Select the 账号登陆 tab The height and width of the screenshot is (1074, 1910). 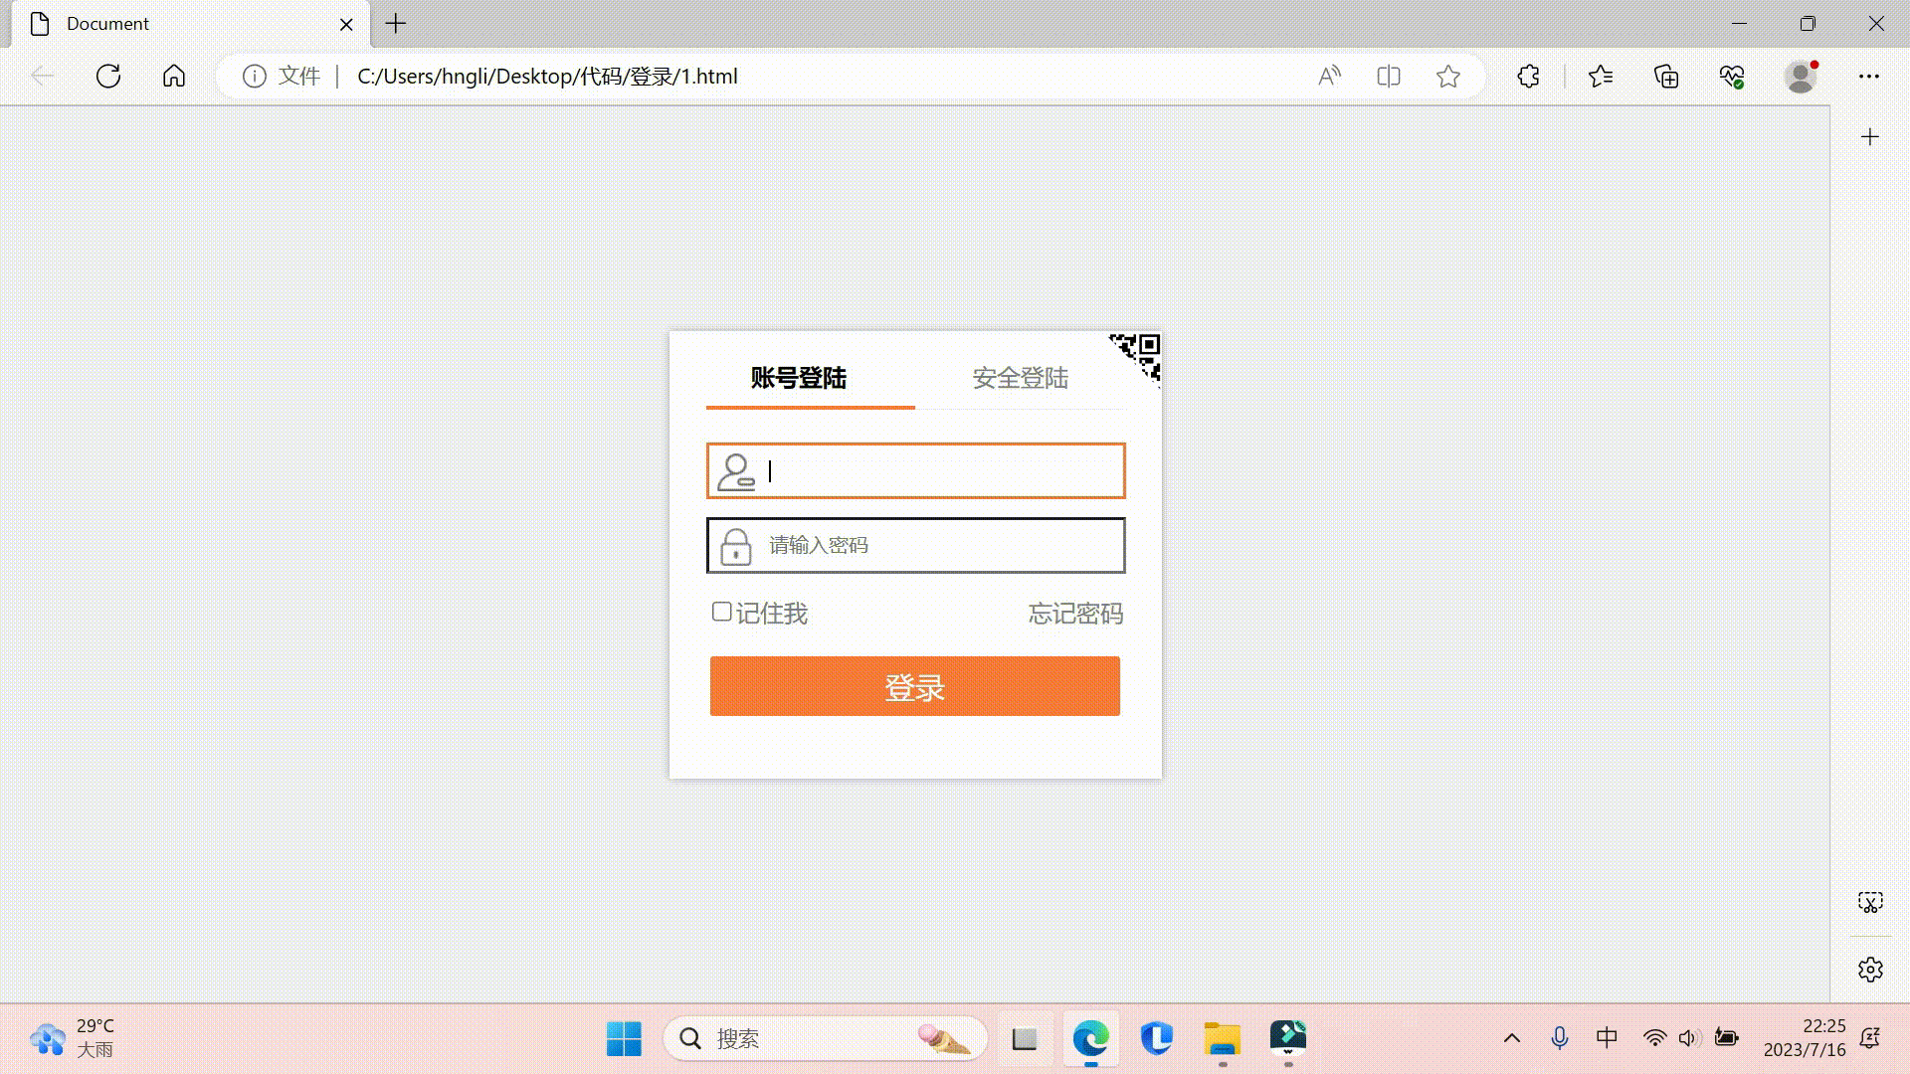click(x=797, y=379)
